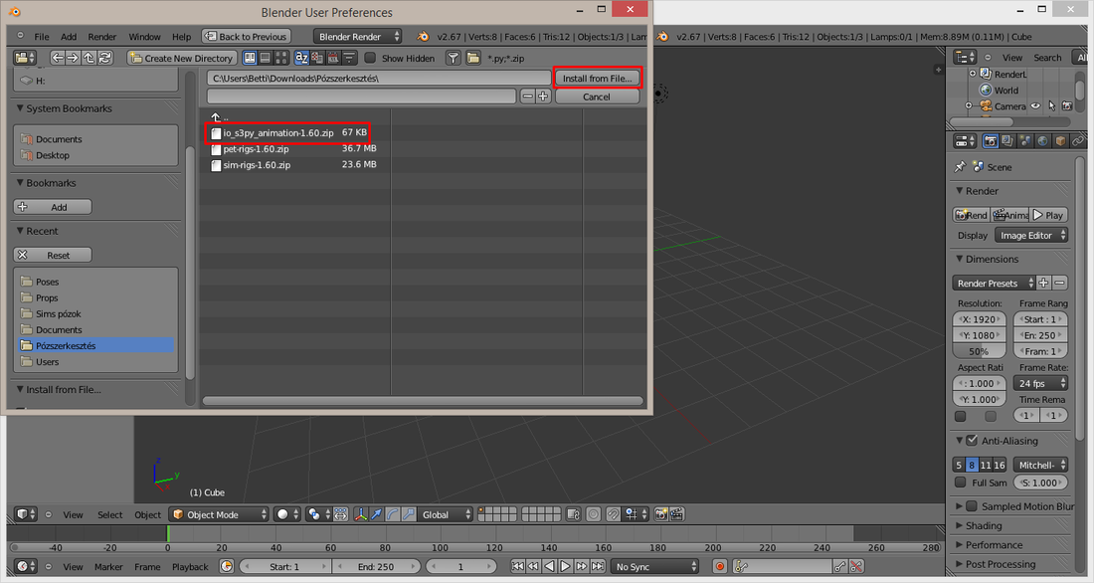Open the render camera tab icon

(990, 141)
